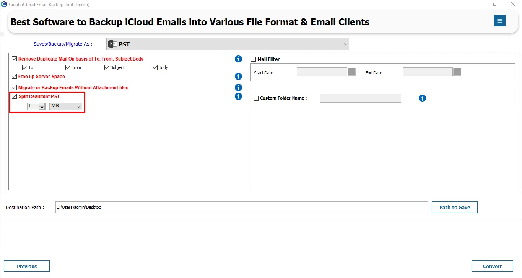Open the Start Date calendar picker
Screen dimensions: 522x278
(351, 72)
